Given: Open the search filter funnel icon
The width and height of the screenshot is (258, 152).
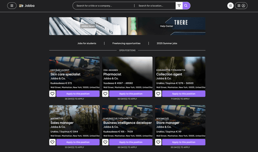Looking at the screenshot, I should (x=179, y=6).
